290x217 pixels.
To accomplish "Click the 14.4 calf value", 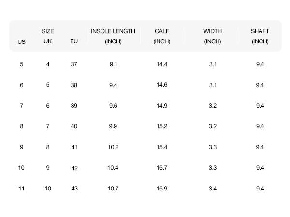I will [162, 64].
